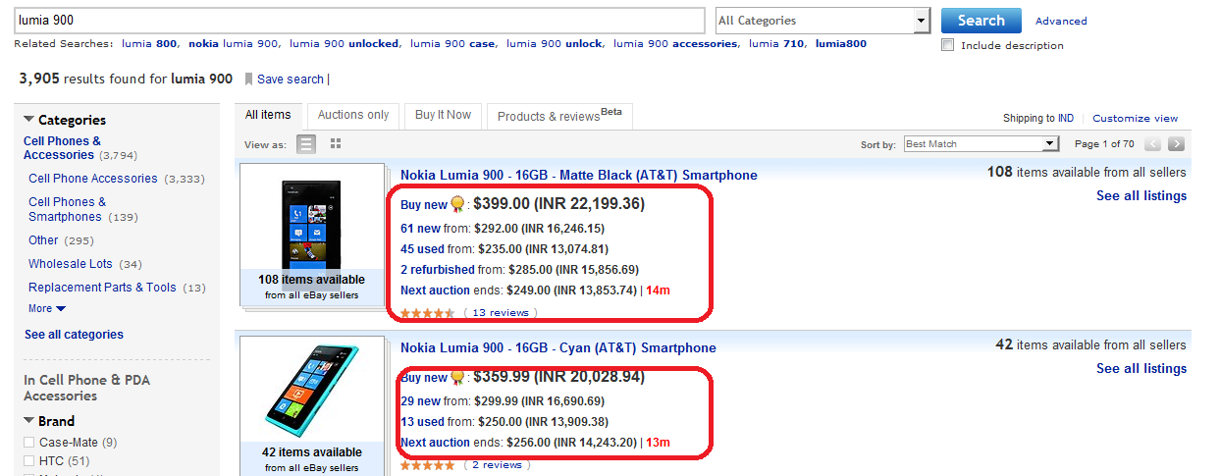1220x476 pixels.
Task: Click related search lumia 900 case
Action: pos(452,44)
